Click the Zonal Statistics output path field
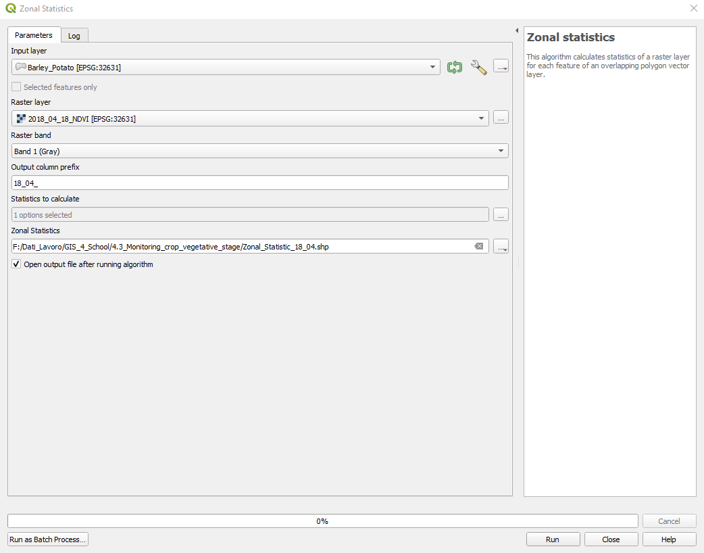The width and height of the screenshot is (704, 553). tap(250, 247)
